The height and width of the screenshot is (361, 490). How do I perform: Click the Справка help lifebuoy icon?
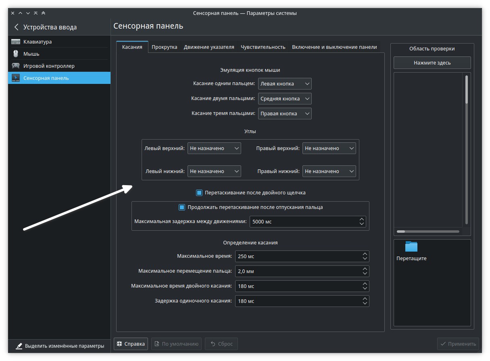click(x=119, y=344)
